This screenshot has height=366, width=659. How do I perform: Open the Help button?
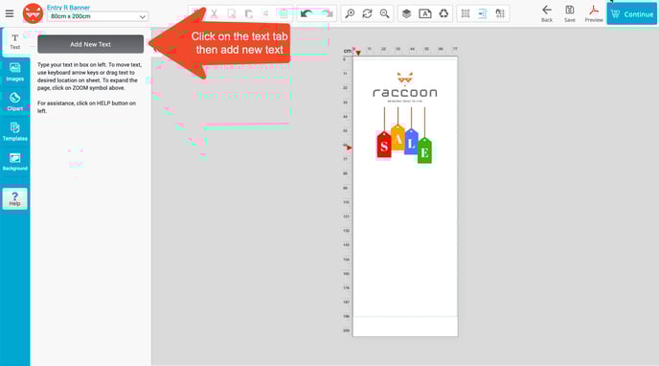14,198
